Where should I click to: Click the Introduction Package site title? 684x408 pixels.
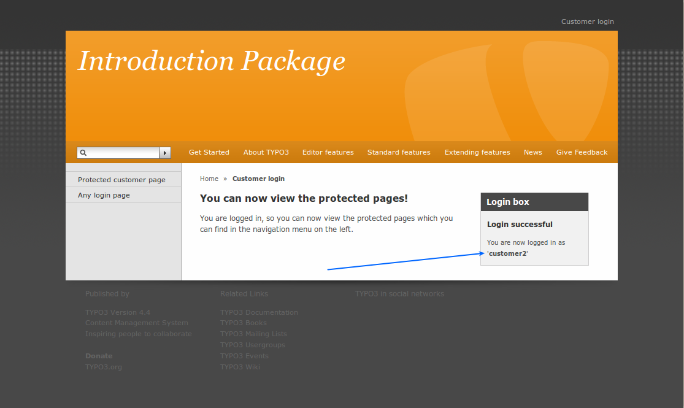click(211, 61)
